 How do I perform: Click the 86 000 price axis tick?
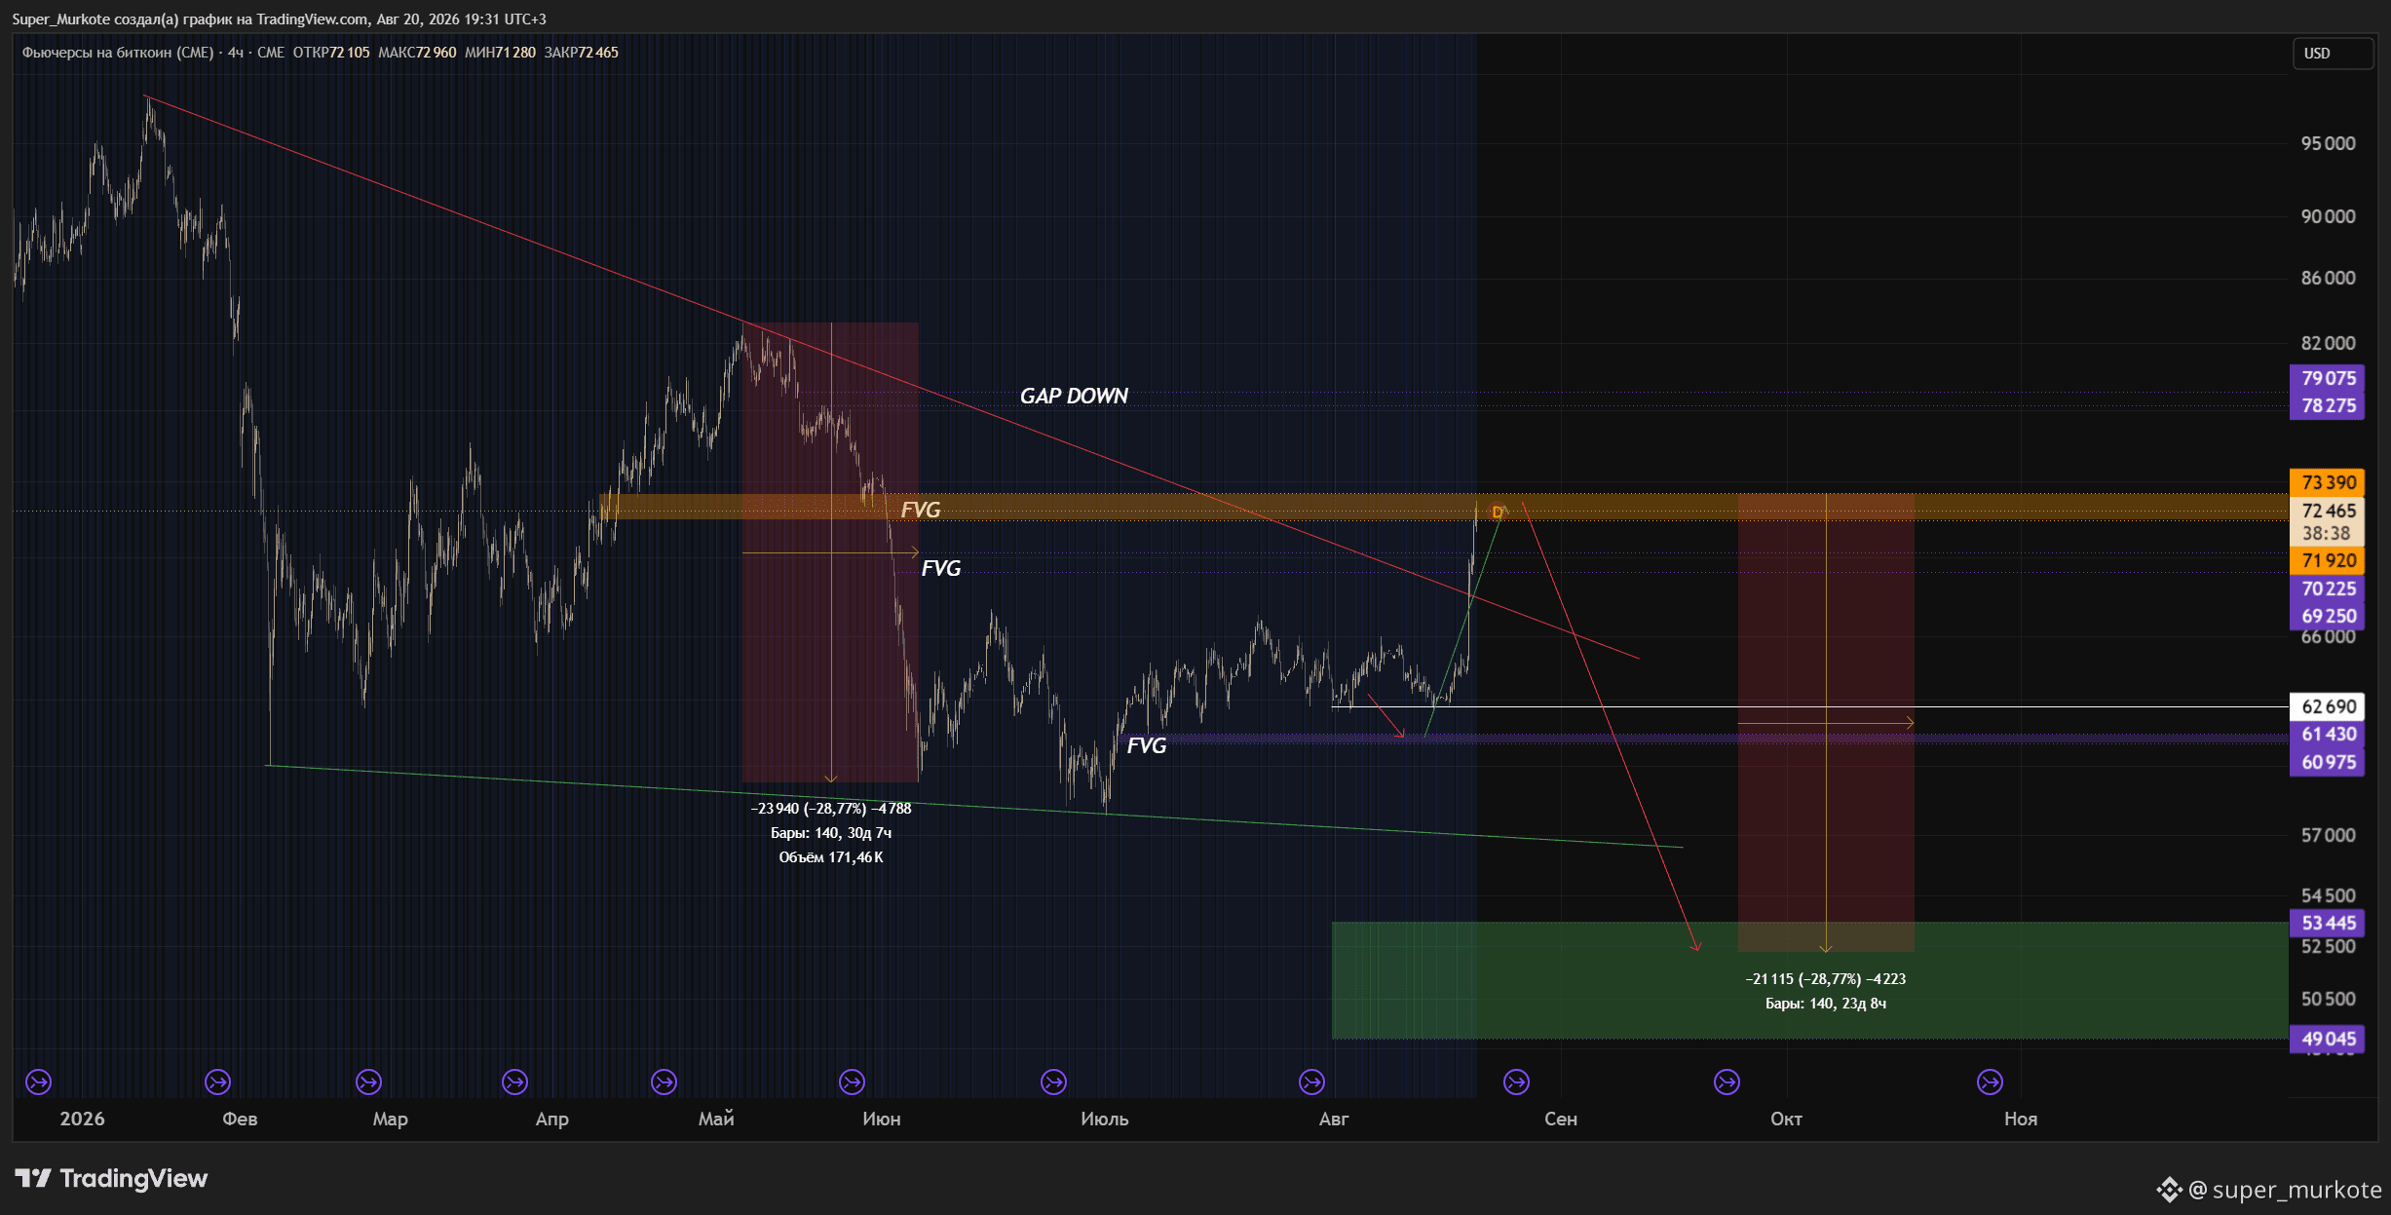(2328, 278)
